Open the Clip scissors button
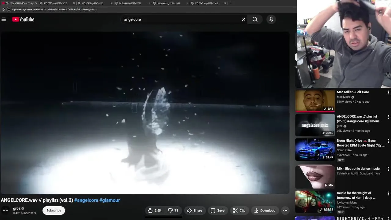The width and height of the screenshot is (391, 220). [239, 211]
